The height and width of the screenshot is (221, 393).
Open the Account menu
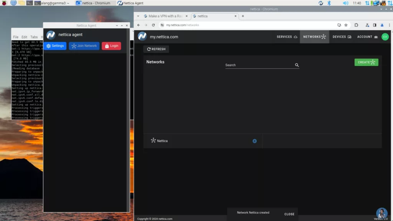[367, 36]
